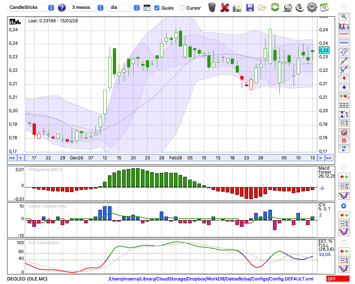Select the blue horizontal line tool
The height and width of the screenshot is (284, 355).
tap(344, 43)
